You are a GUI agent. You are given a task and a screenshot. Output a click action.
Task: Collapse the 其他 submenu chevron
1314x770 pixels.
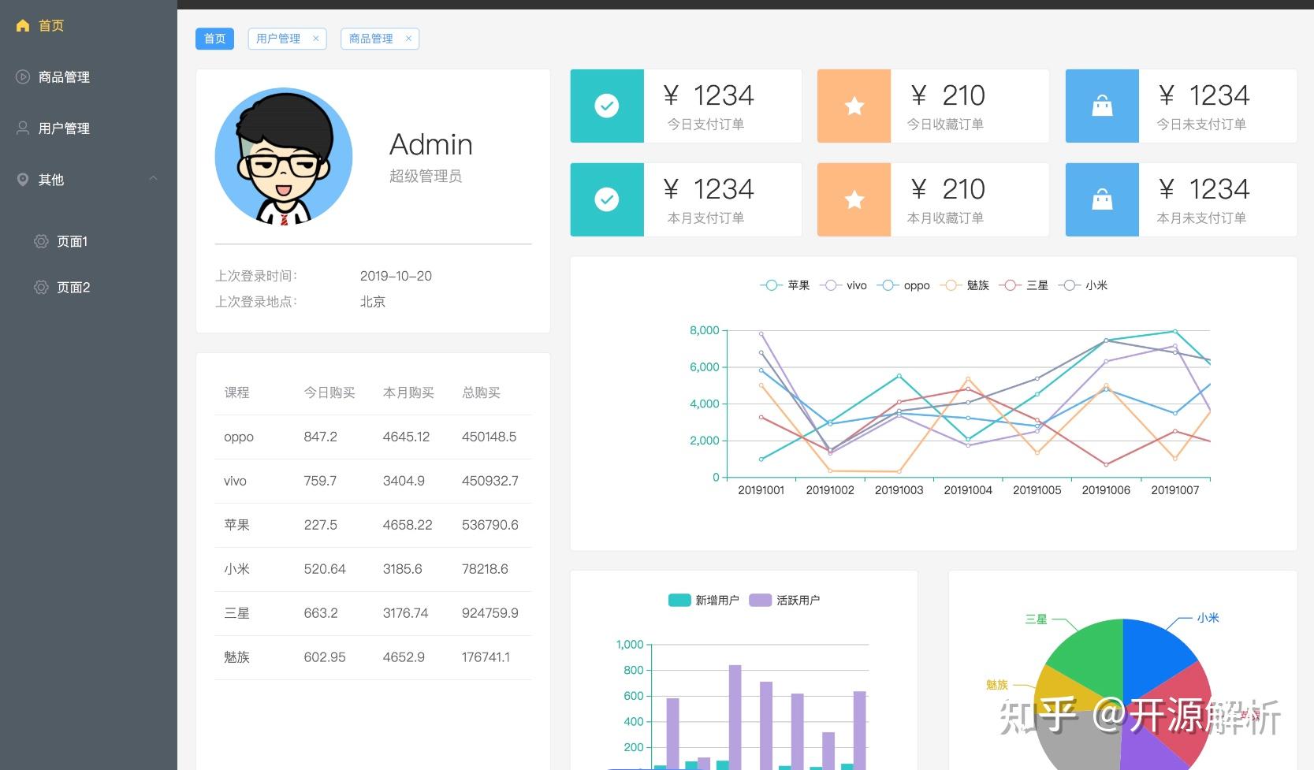154,179
